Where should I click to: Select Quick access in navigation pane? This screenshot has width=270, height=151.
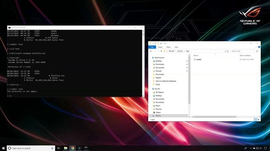[159, 57]
